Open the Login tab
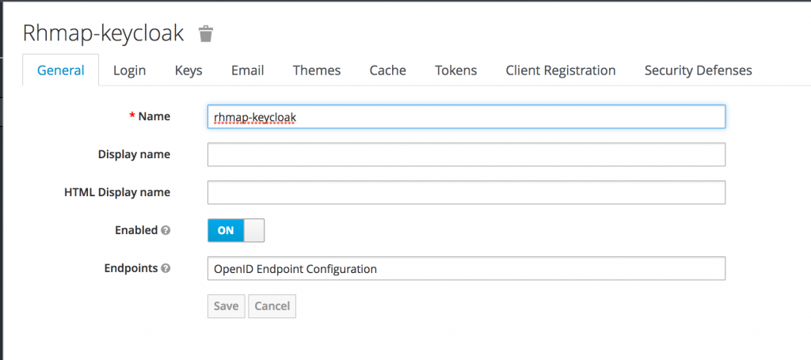Image resolution: width=811 pixels, height=360 pixels. click(x=129, y=70)
